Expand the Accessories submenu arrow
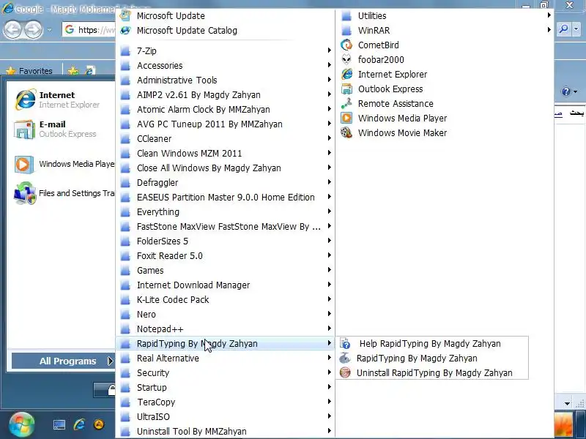Screen dimensions: 586x439 (329, 65)
